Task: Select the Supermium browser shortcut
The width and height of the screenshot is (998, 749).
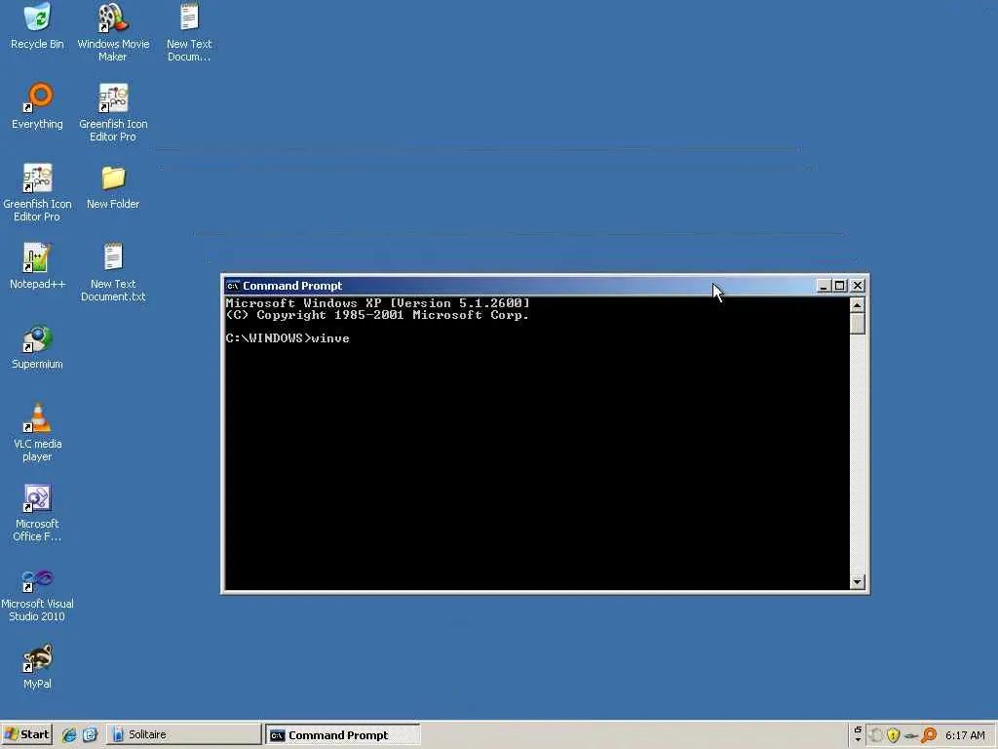Action: [x=37, y=347]
